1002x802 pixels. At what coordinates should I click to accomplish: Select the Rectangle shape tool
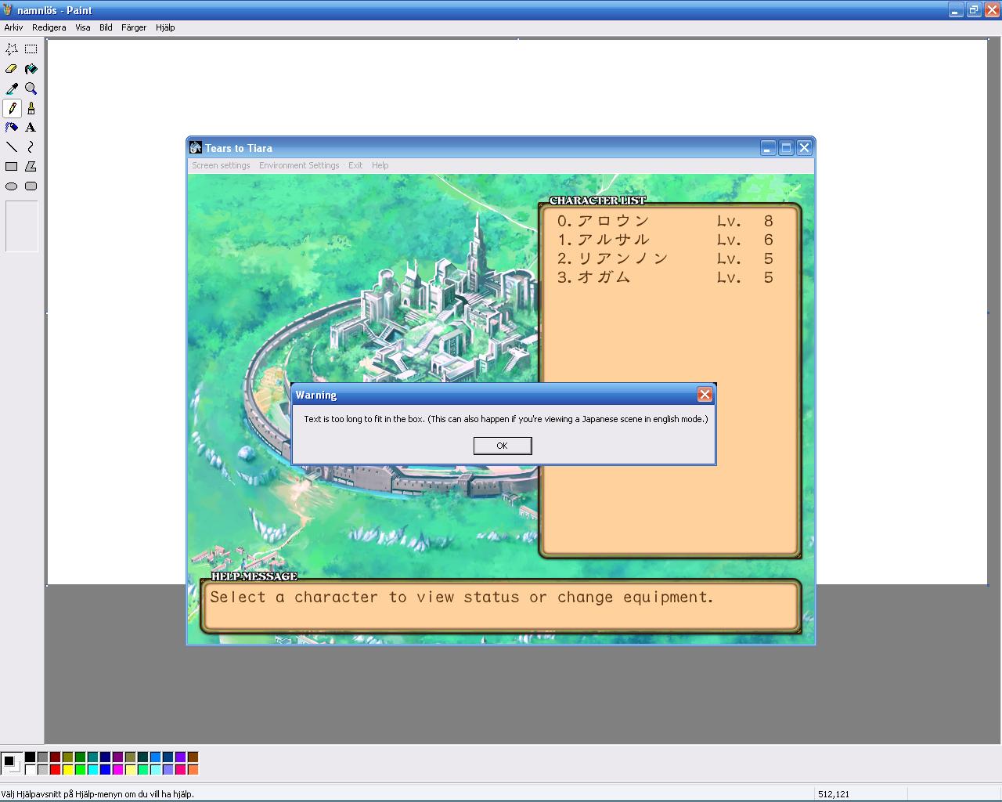[12, 166]
